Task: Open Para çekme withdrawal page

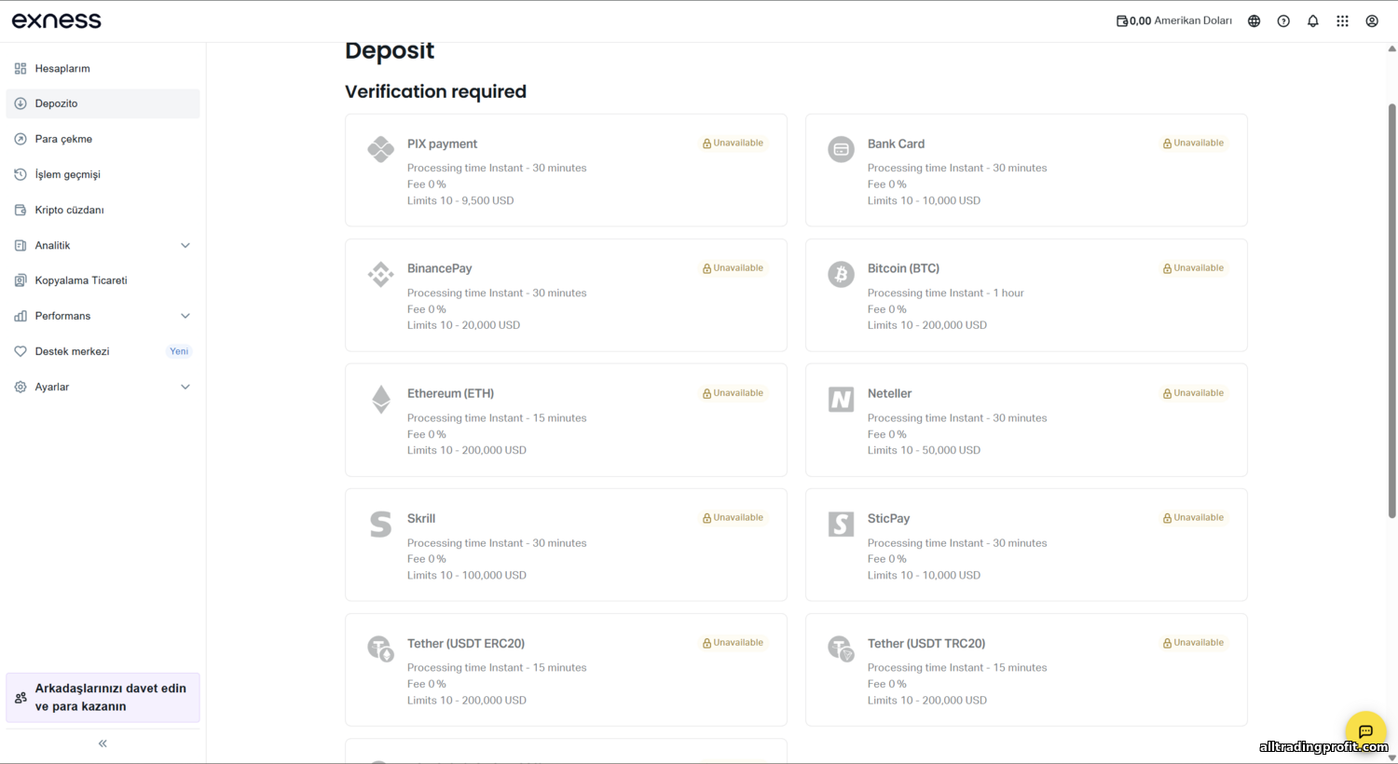Action: 63,139
